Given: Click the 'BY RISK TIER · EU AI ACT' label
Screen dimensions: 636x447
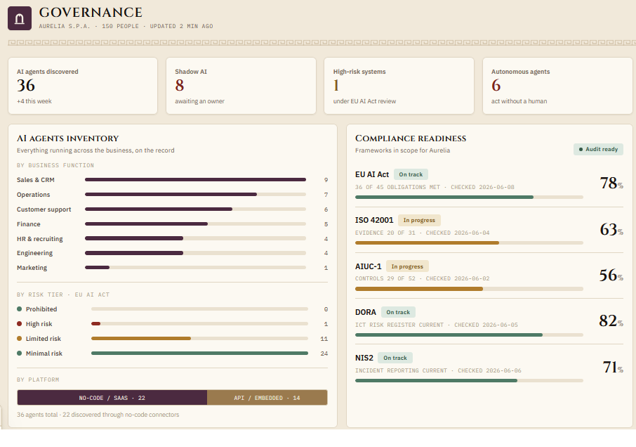Looking at the screenshot, I should 63,294.
